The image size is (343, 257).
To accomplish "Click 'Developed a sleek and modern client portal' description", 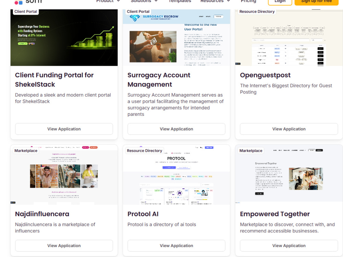I will click(x=63, y=98).
